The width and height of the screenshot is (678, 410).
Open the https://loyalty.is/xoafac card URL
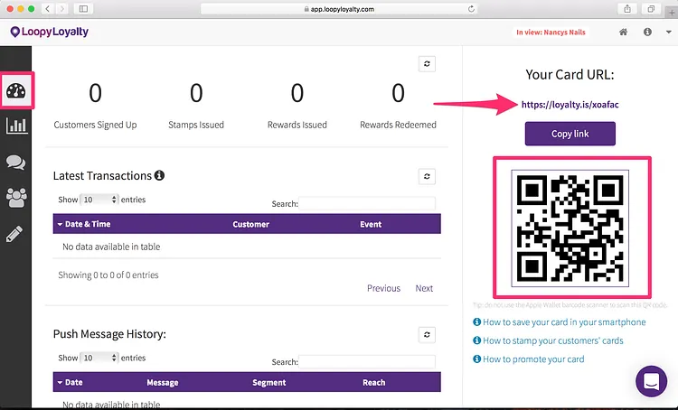(570, 105)
